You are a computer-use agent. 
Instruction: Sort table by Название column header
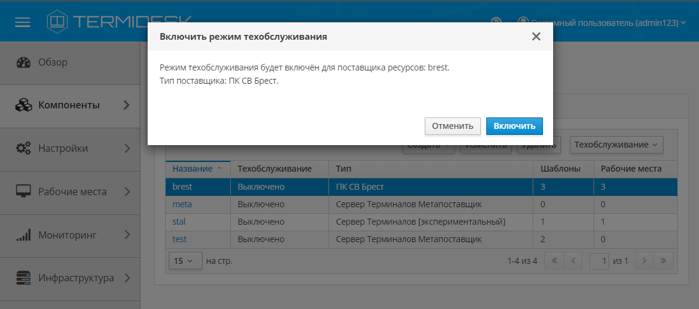coord(193,169)
